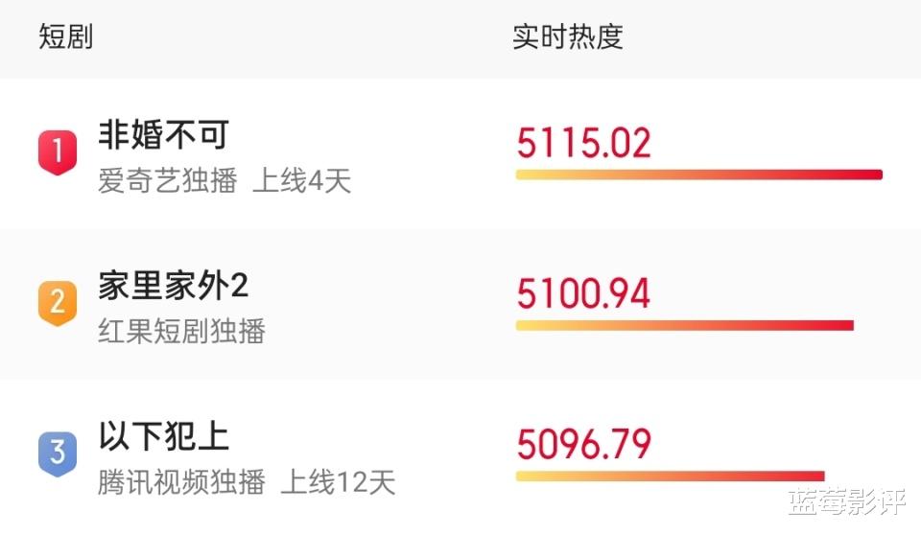Open the drama 以下犯上
Image resolution: width=921 pixels, height=535 pixels.
163,436
